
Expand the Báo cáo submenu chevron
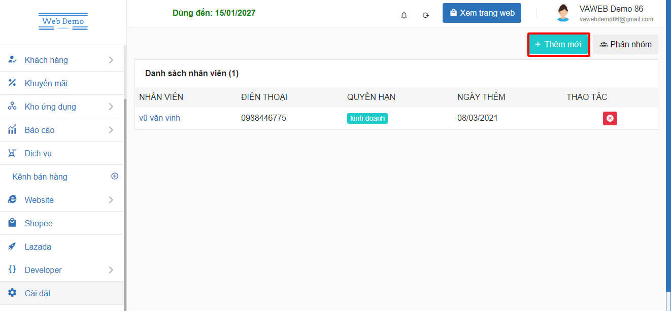111,130
